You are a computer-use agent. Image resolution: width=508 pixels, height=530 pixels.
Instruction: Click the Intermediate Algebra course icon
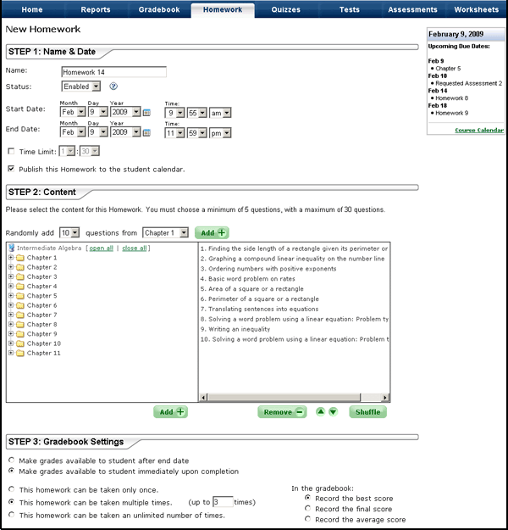(x=12, y=248)
